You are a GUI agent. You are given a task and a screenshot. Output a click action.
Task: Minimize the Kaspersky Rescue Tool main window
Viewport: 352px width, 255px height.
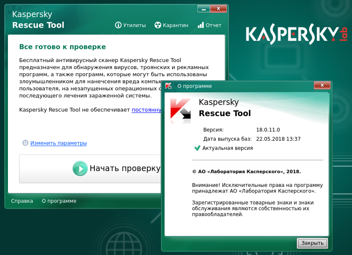point(204,9)
